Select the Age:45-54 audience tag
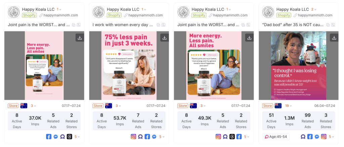 point(276,137)
